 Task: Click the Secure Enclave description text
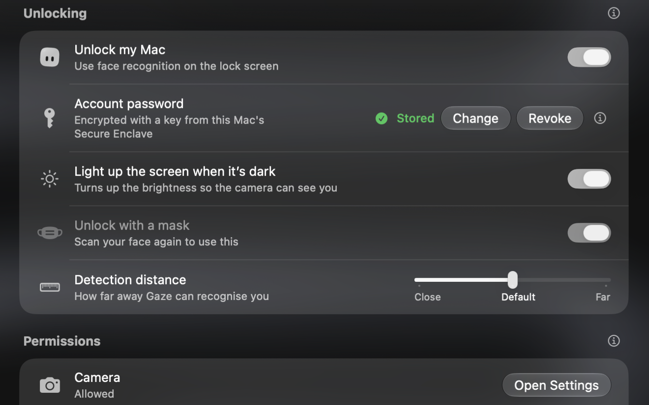point(169,127)
